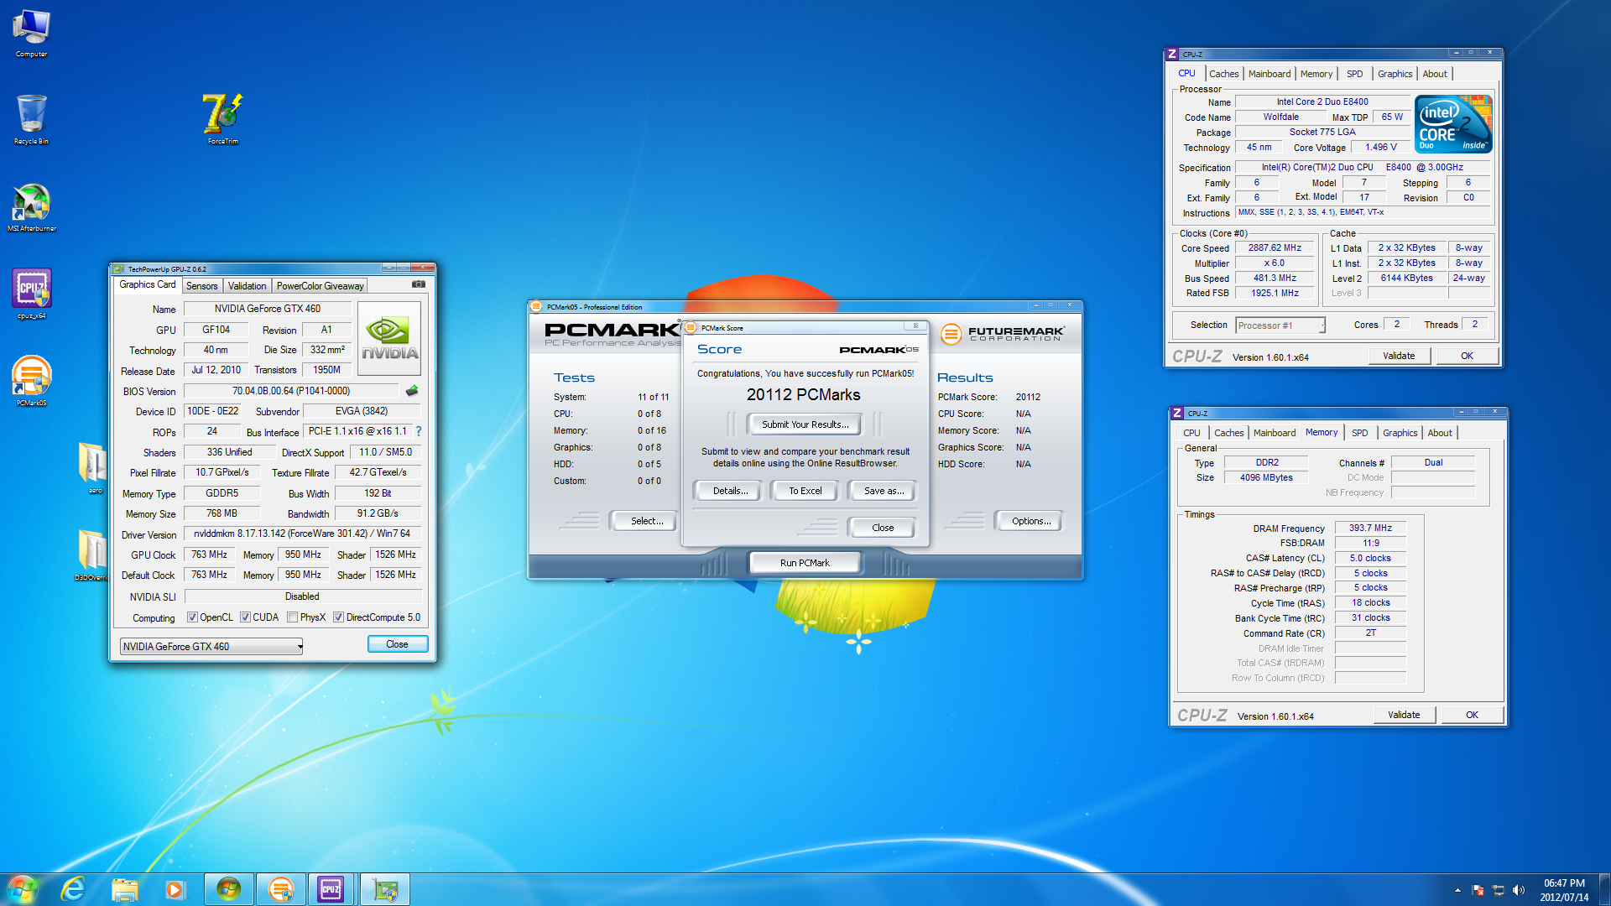Switch to the Sensors tab in GPU-Z
This screenshot has width=1611, height=906.
(201, 286)
